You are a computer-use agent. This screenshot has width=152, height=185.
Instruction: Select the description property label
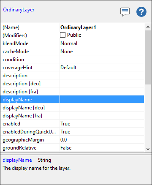15,76
